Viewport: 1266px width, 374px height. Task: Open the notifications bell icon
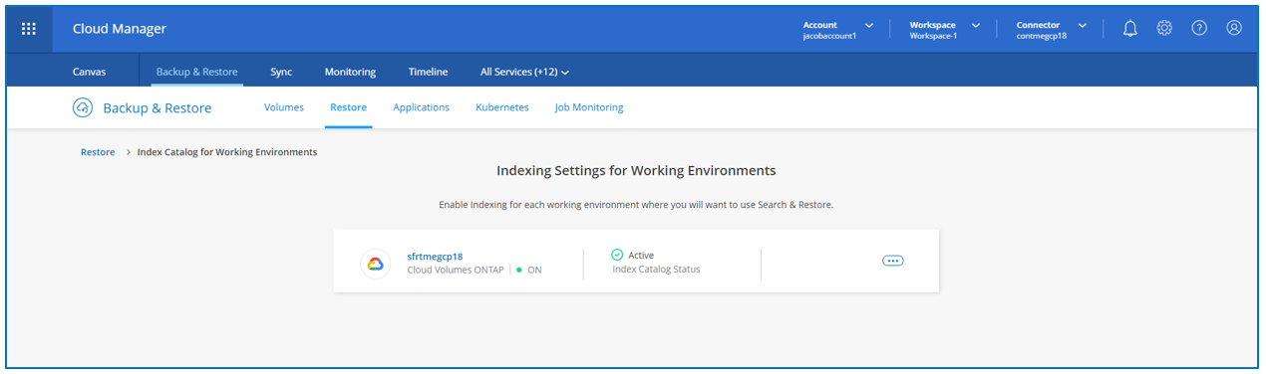[x=1129, y=29]
